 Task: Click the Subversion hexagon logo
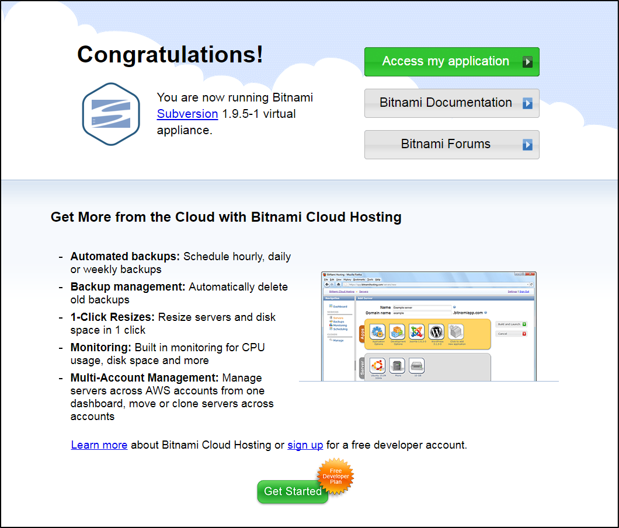coord(111,114)
